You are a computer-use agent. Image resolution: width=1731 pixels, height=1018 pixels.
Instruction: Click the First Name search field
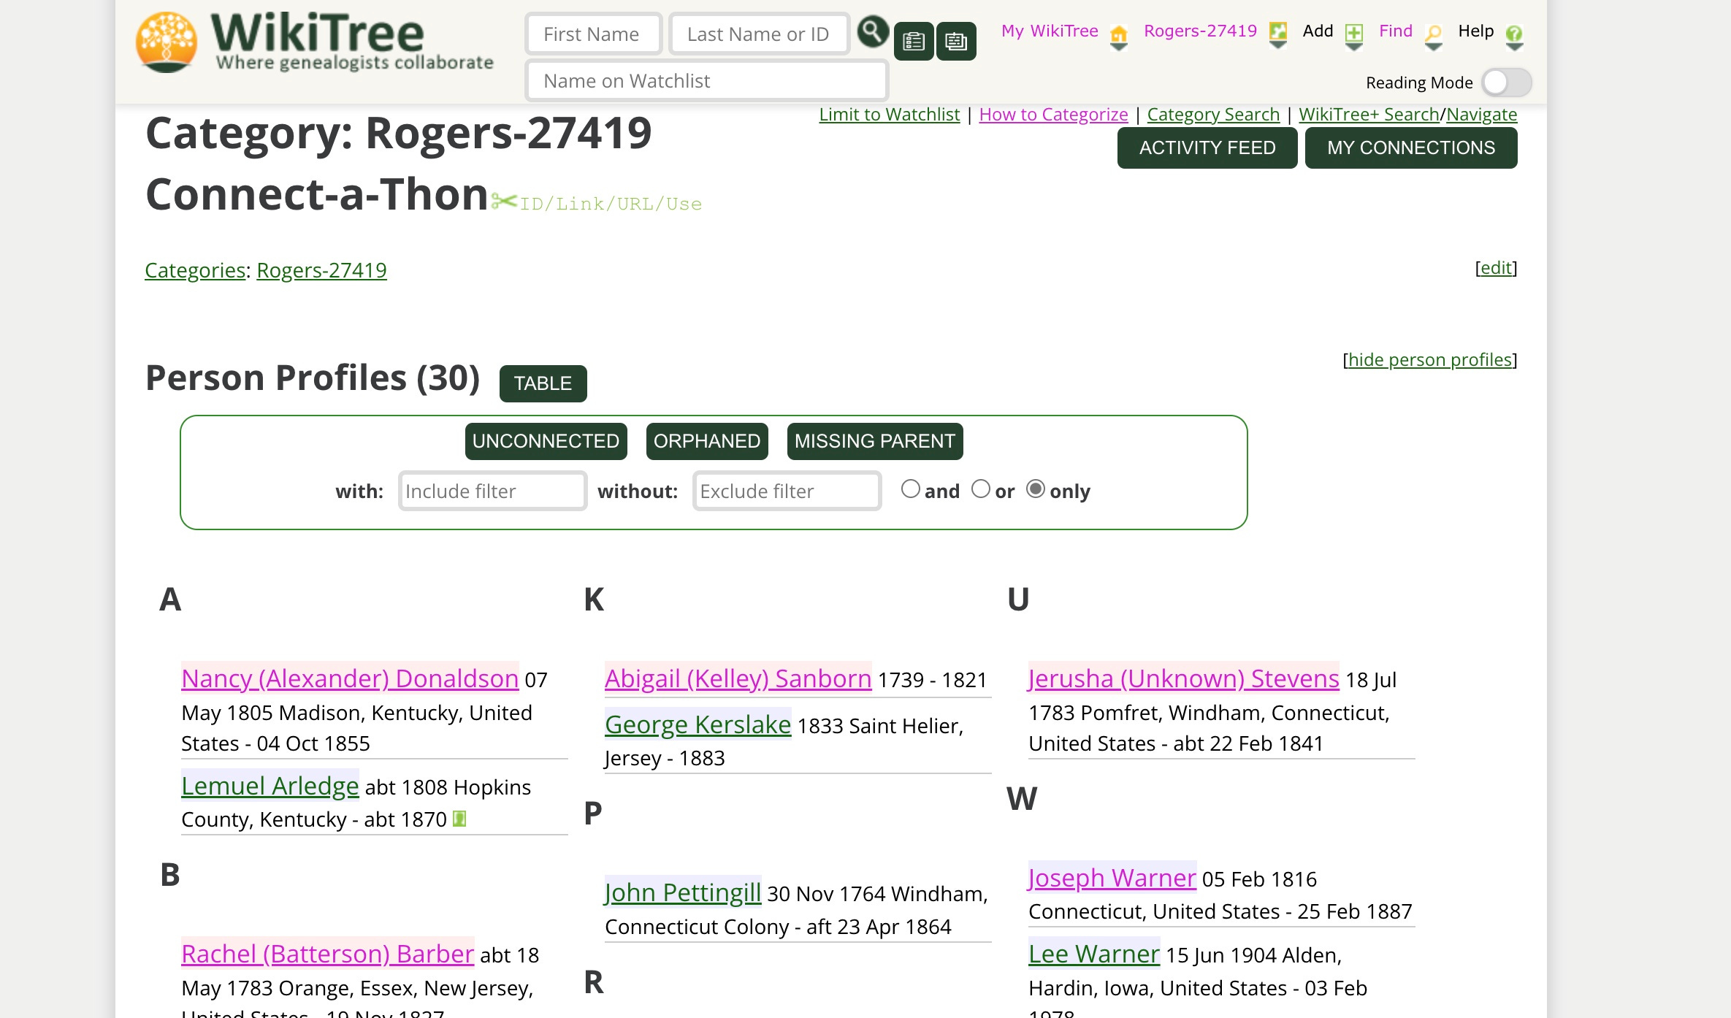point(593,34)
